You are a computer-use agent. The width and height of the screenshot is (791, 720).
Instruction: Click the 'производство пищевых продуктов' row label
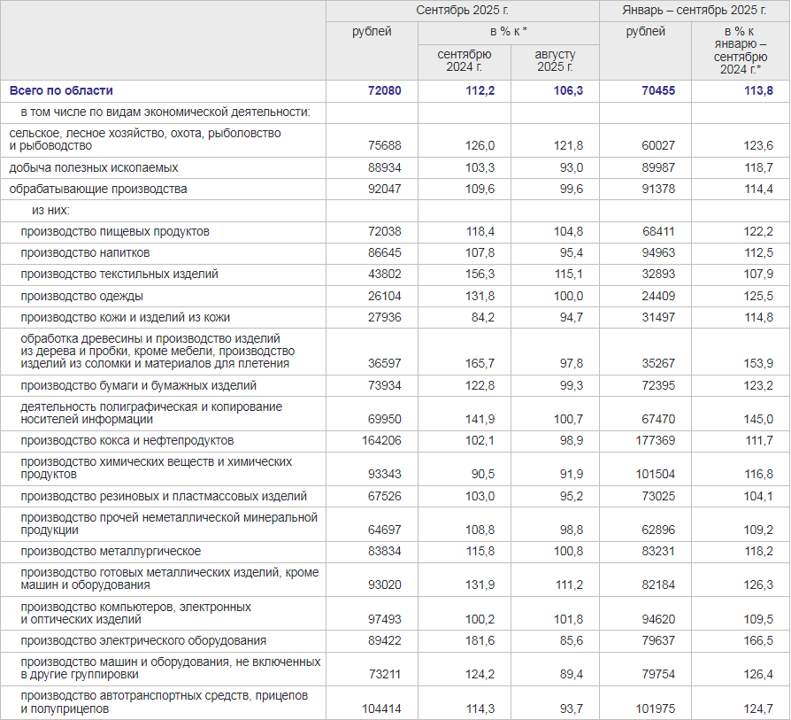pyautogui.click(x=115, y=231)
